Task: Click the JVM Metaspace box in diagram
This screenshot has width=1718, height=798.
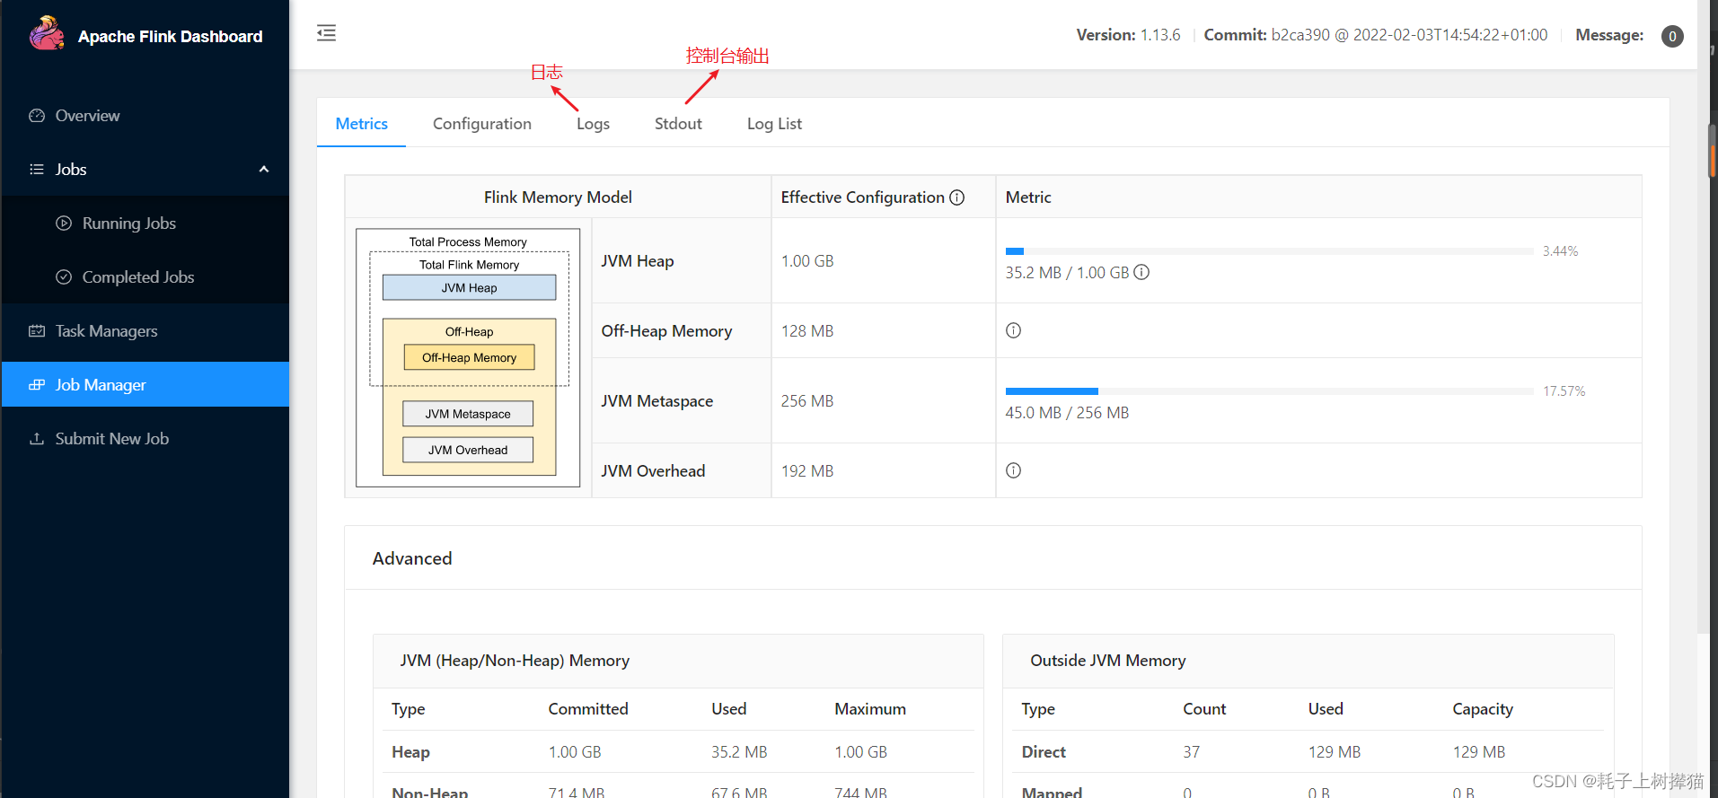Action: pos(468,414)
